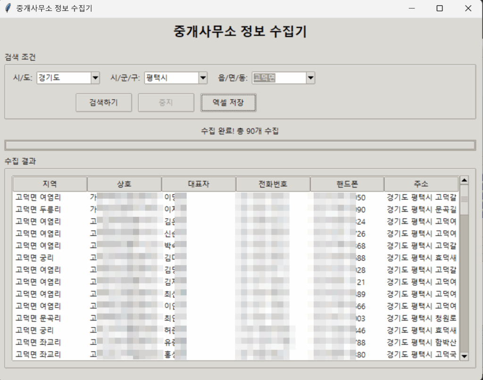483x380 pixels.
Task: Click the 상호 column header
Action: 124,184
